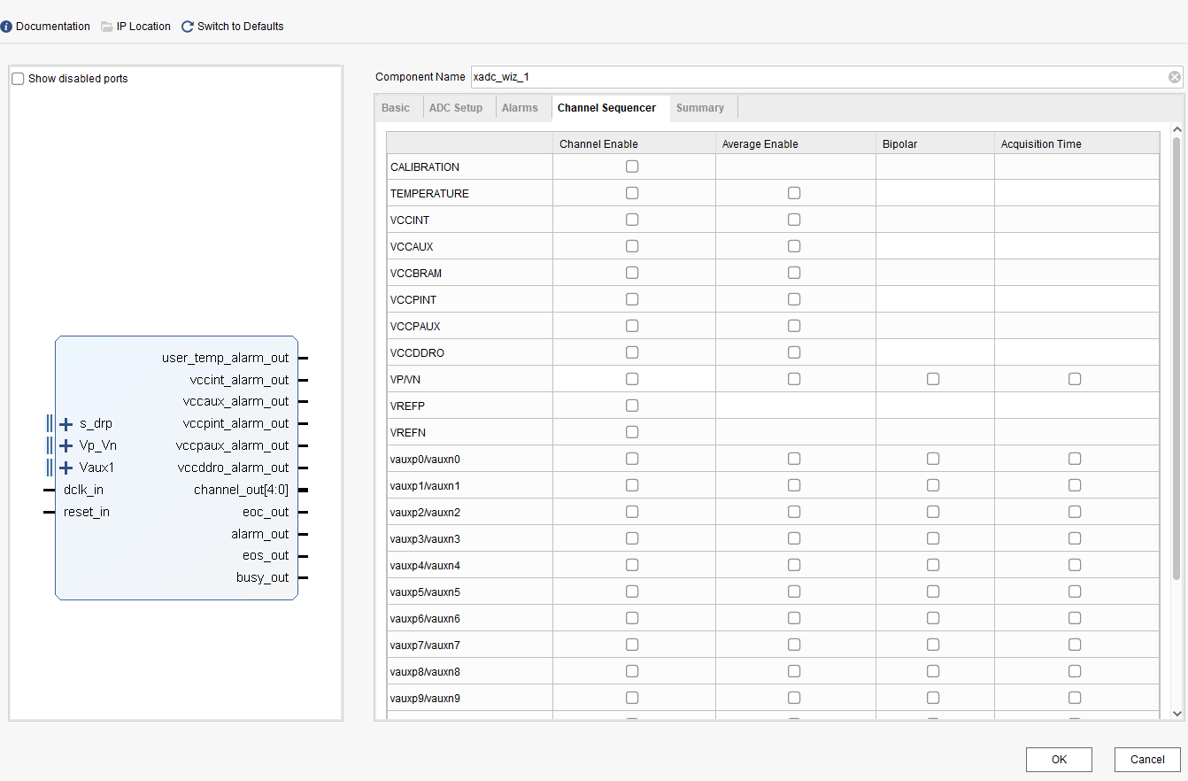Clear the Component Name field with X icon

tap(1175, 77)
